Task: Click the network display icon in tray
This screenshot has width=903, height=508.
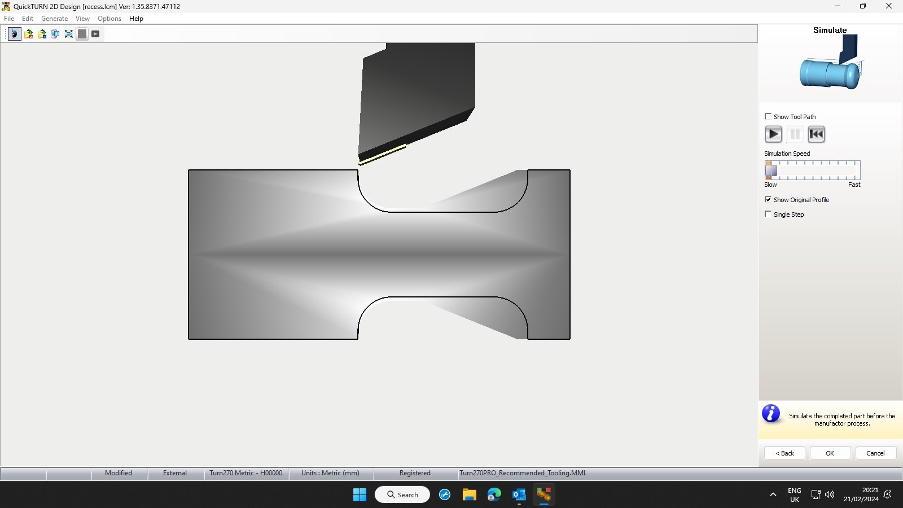Action: click(816, 494)
